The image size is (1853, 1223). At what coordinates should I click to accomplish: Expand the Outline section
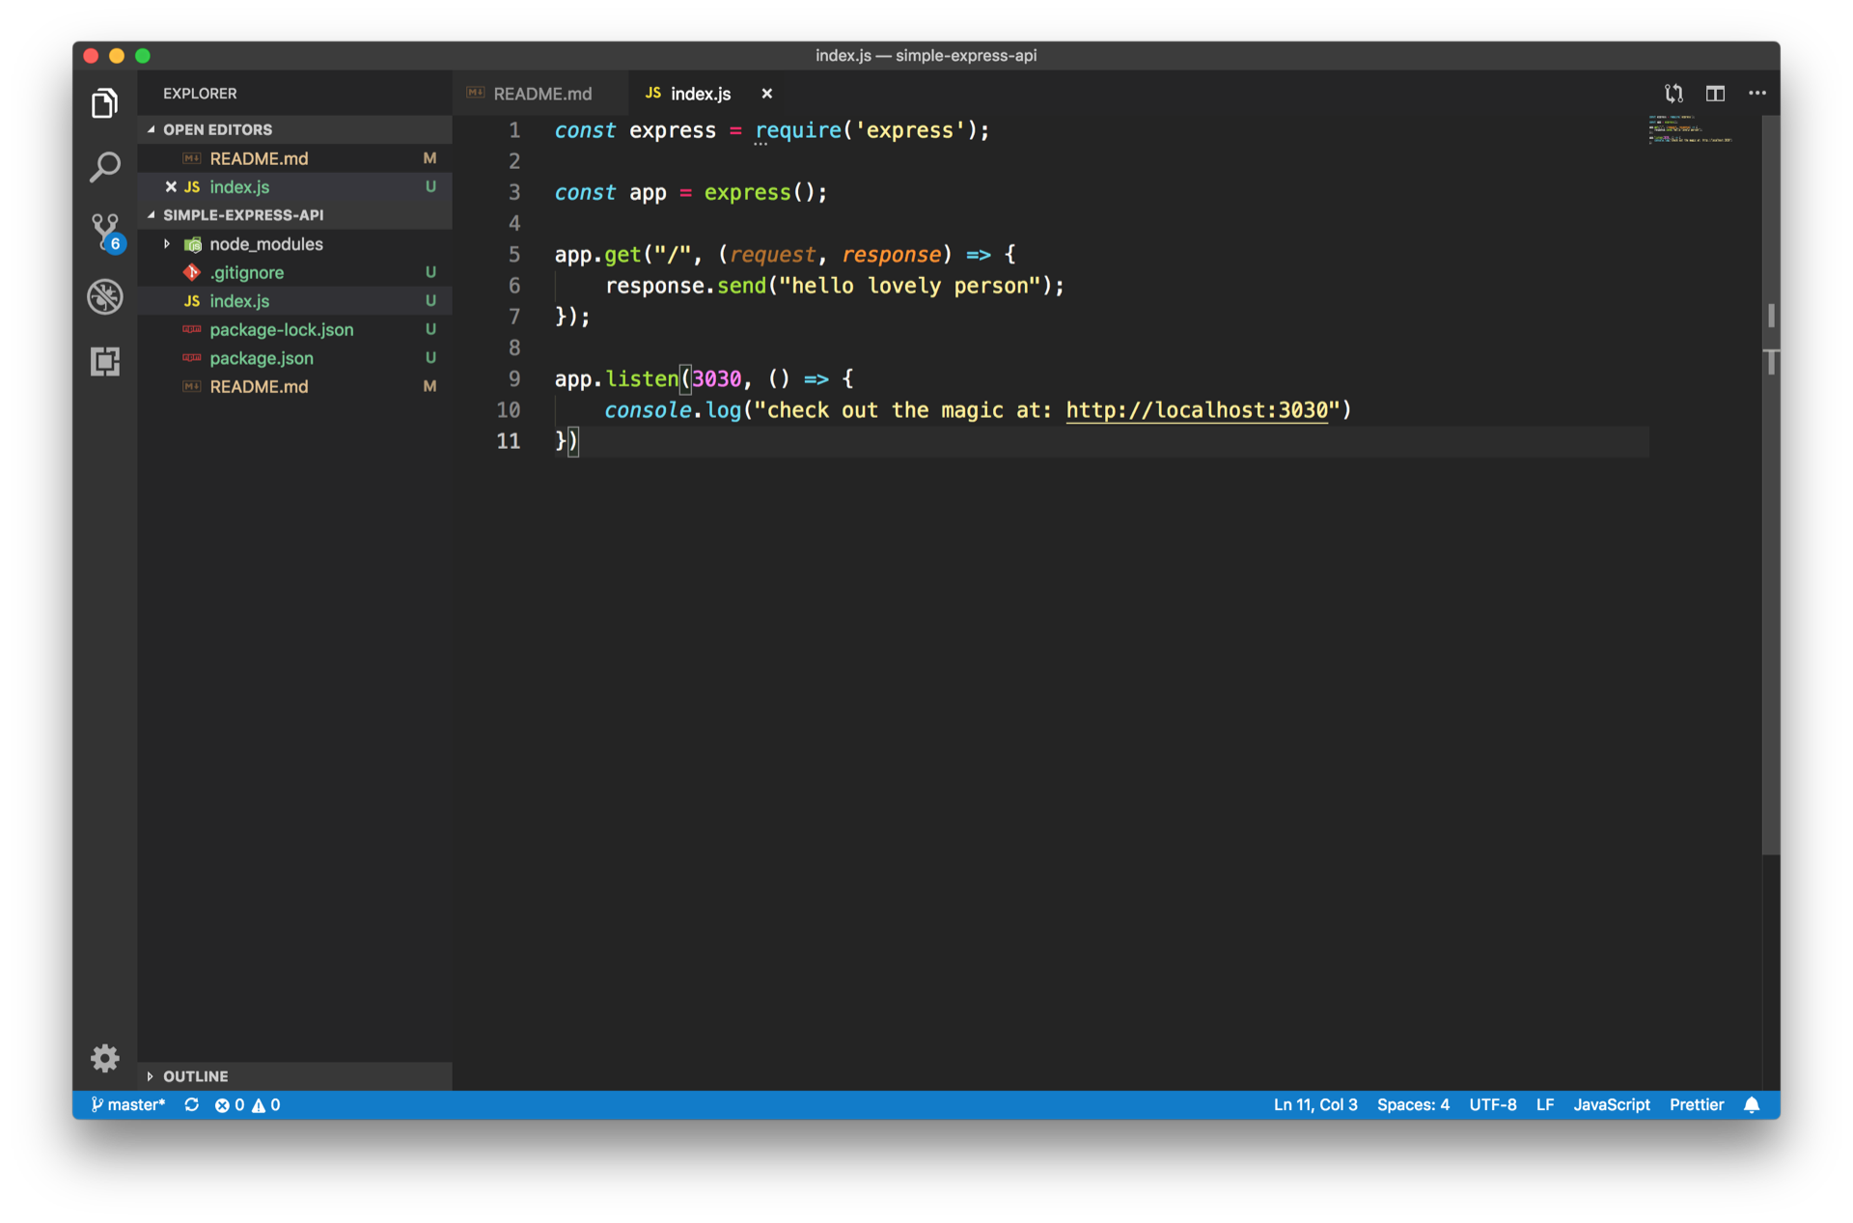click(x=195, y=1076)
